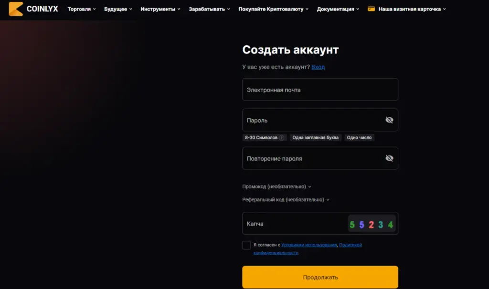Open the Торговля dropdown menu
The image size is (489, 289).
82,9
